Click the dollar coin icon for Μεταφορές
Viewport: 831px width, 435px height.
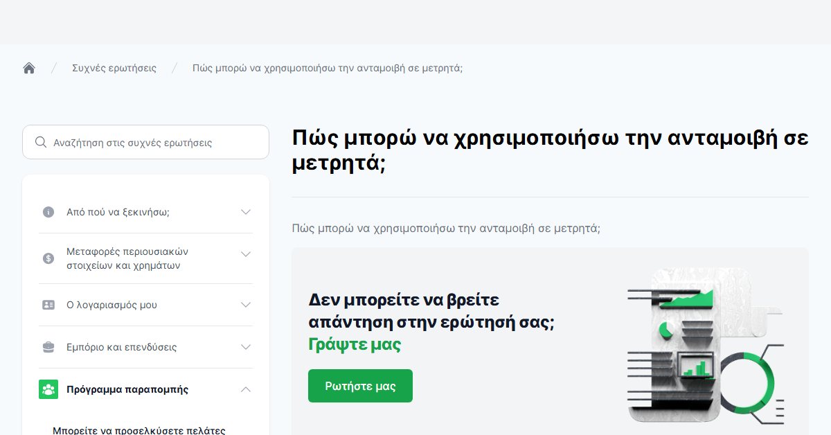(48, 258)
